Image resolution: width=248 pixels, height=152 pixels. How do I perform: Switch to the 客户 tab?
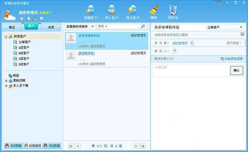pyautogui.click(x=31, y=26)
